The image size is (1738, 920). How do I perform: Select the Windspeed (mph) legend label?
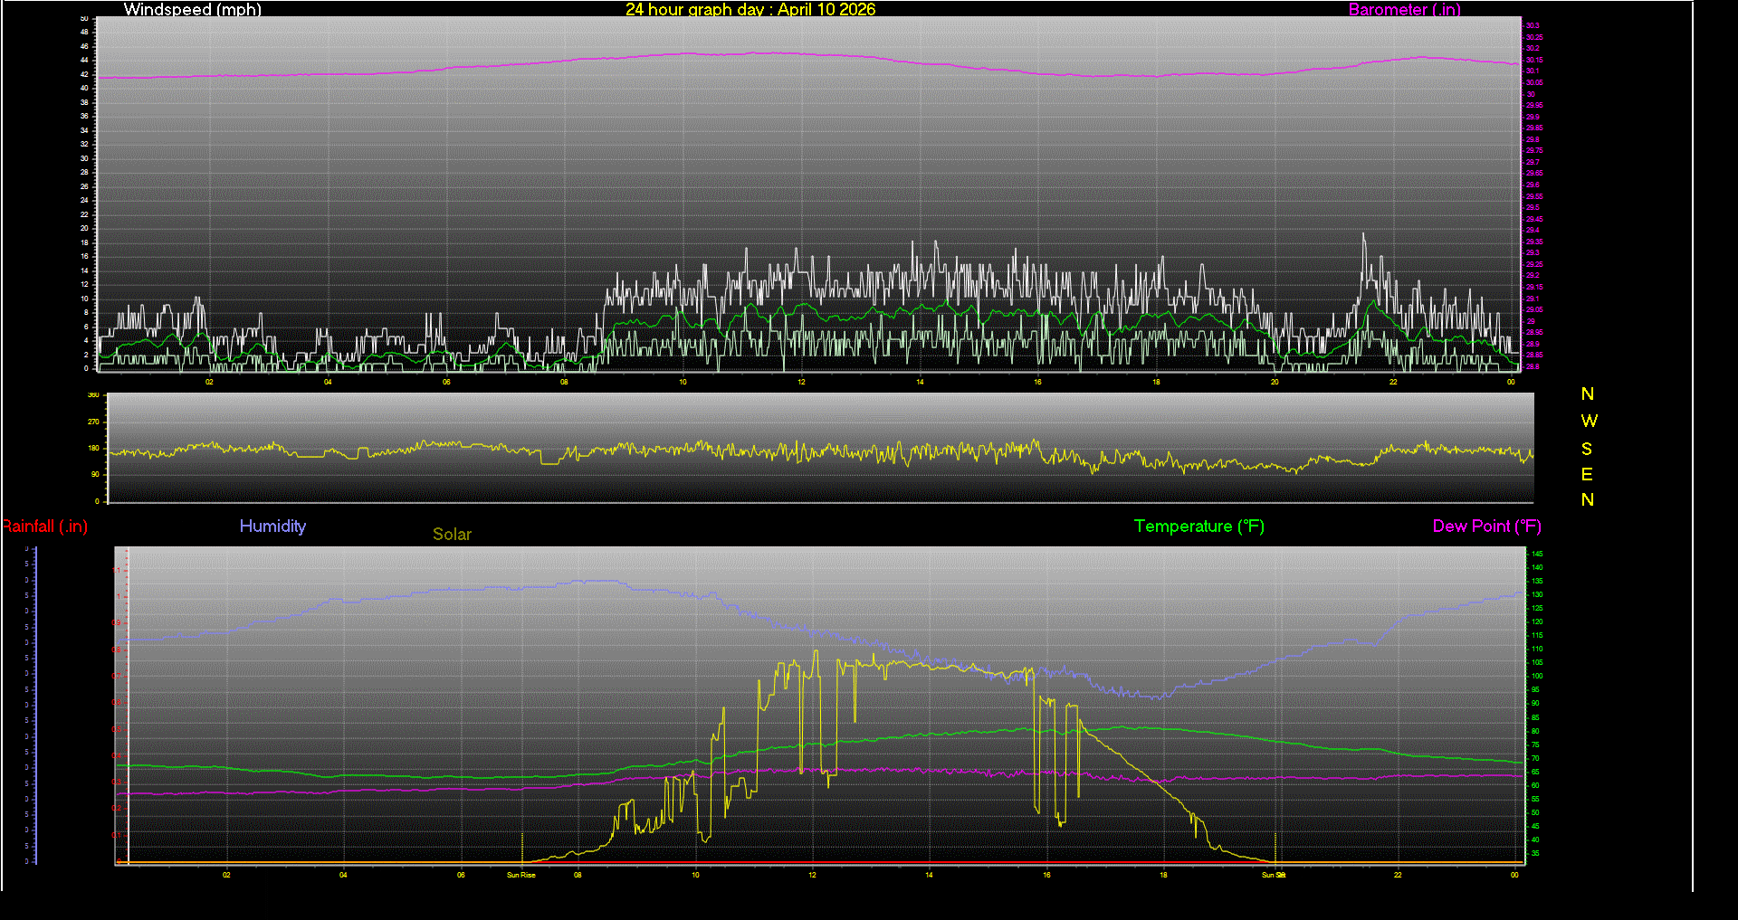192,10
